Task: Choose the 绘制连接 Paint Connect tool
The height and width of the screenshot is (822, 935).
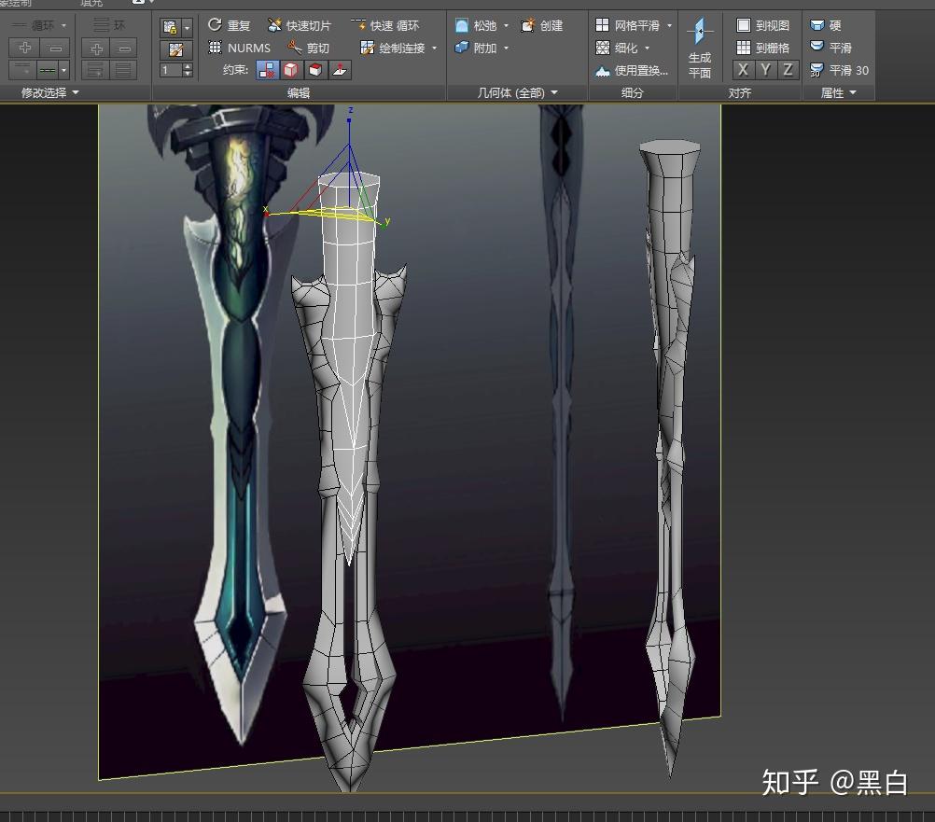Action: tap(393, 48)
